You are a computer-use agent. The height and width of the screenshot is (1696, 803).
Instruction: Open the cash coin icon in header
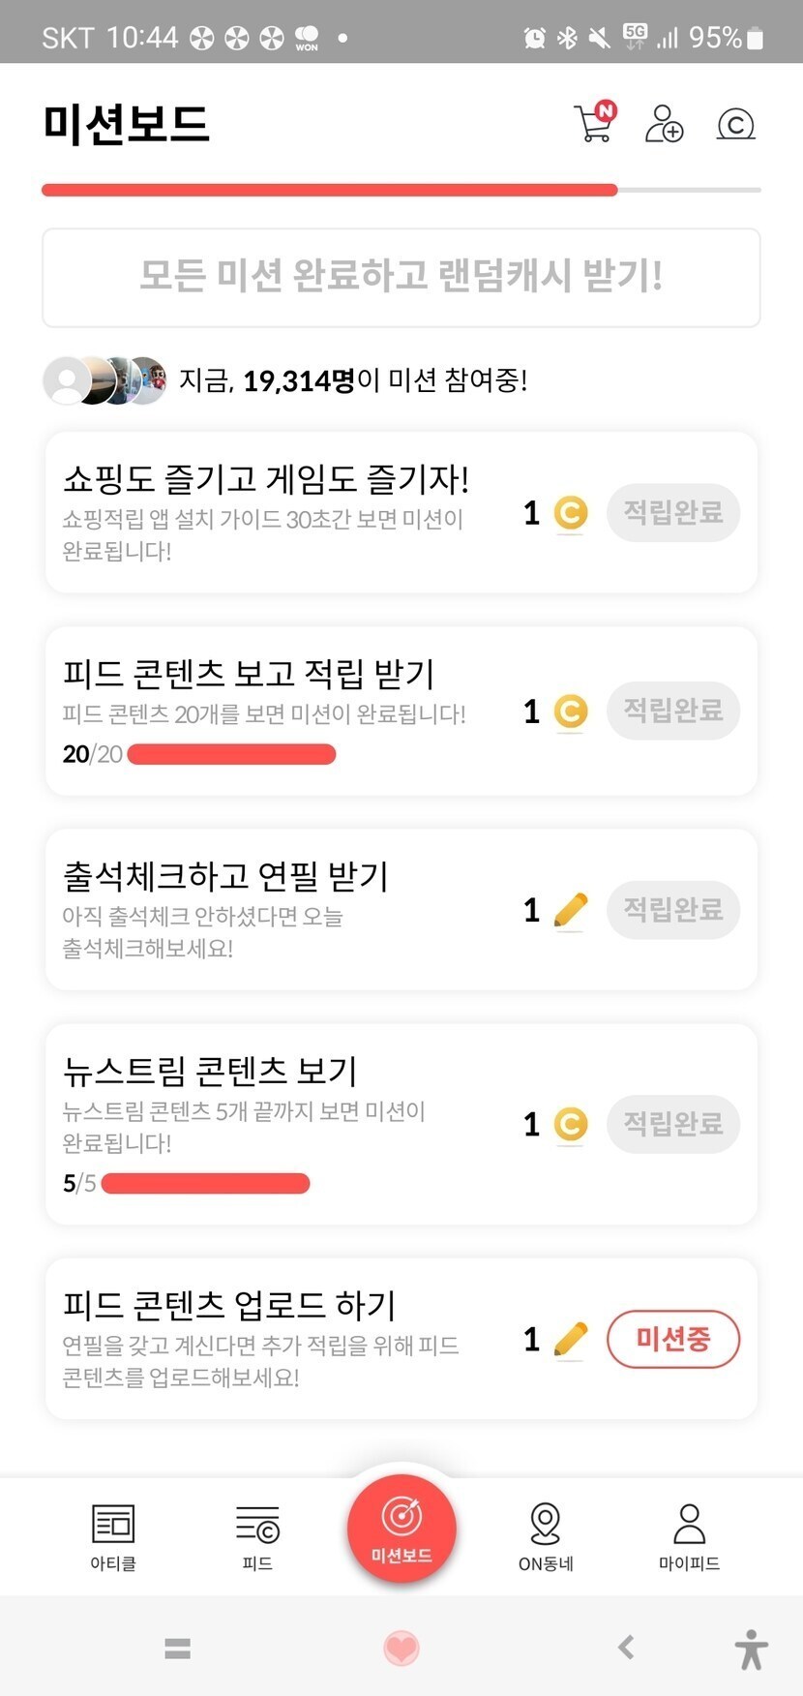point(735,124)
